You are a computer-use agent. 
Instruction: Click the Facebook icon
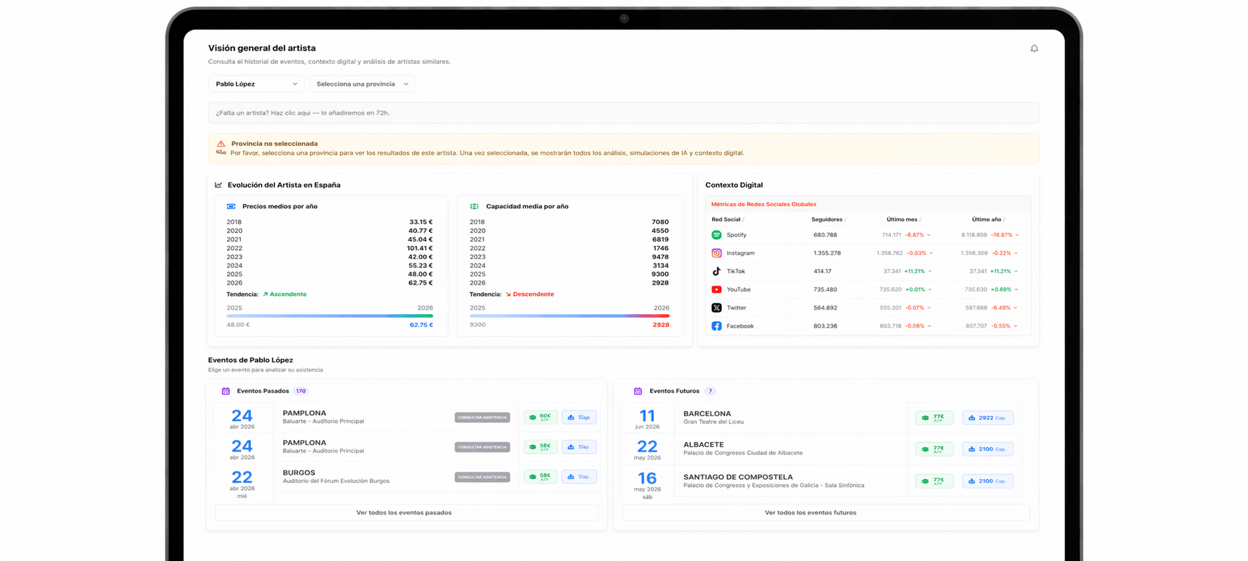(716, 326)
